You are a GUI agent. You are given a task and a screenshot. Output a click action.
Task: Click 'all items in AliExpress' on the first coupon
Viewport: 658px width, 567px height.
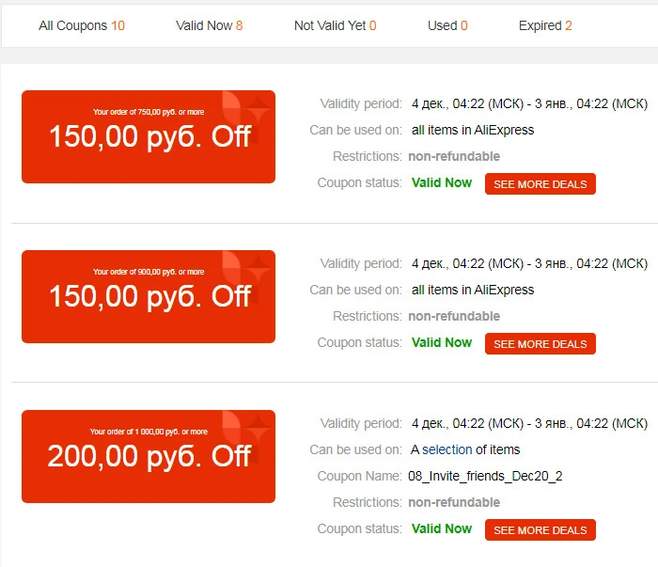[473, 130]
